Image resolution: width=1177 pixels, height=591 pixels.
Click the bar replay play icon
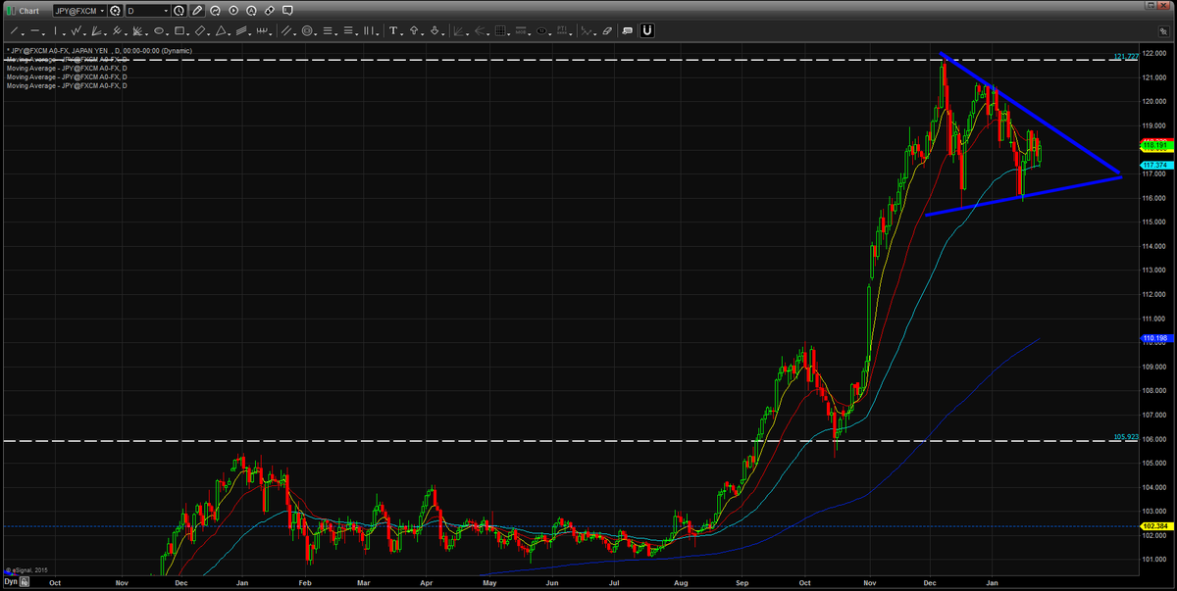point(233,11)
